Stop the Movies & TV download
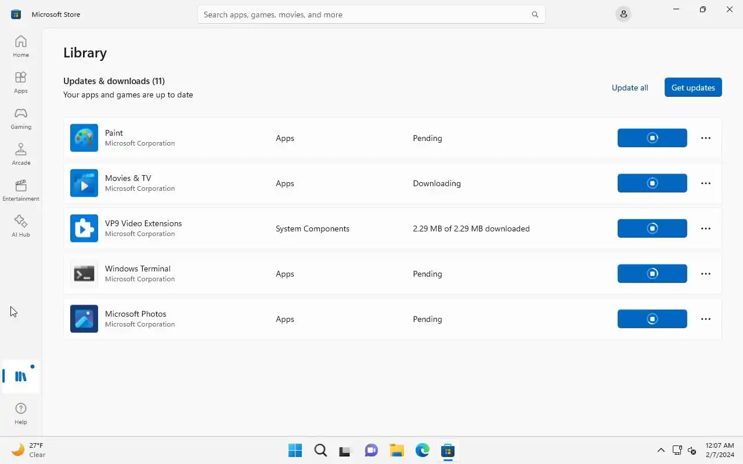This screenshot has width=743, height=464. point(652,183)
